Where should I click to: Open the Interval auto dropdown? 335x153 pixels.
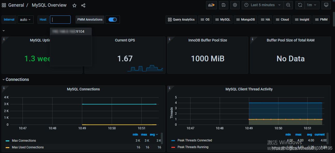pyautogui.click(x=26, y=20)
